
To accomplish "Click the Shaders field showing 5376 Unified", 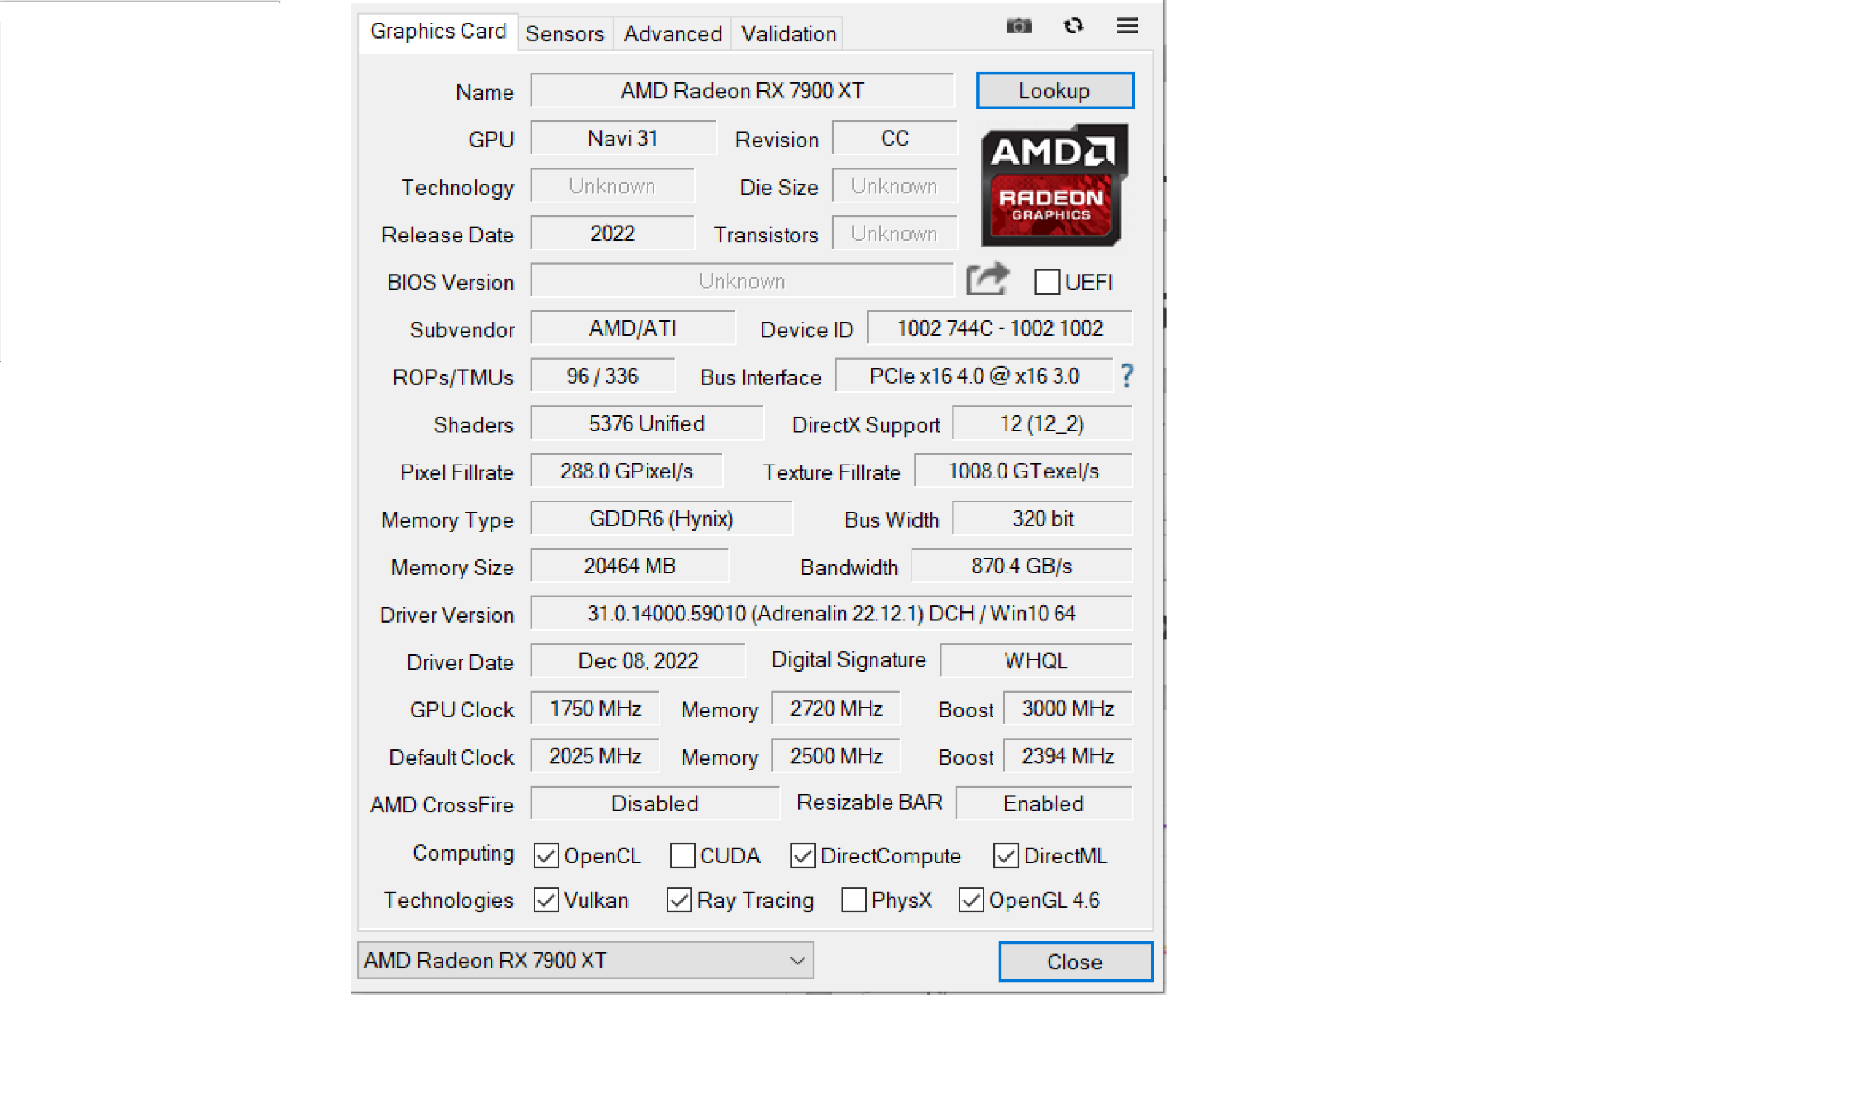I will (647, 424).
